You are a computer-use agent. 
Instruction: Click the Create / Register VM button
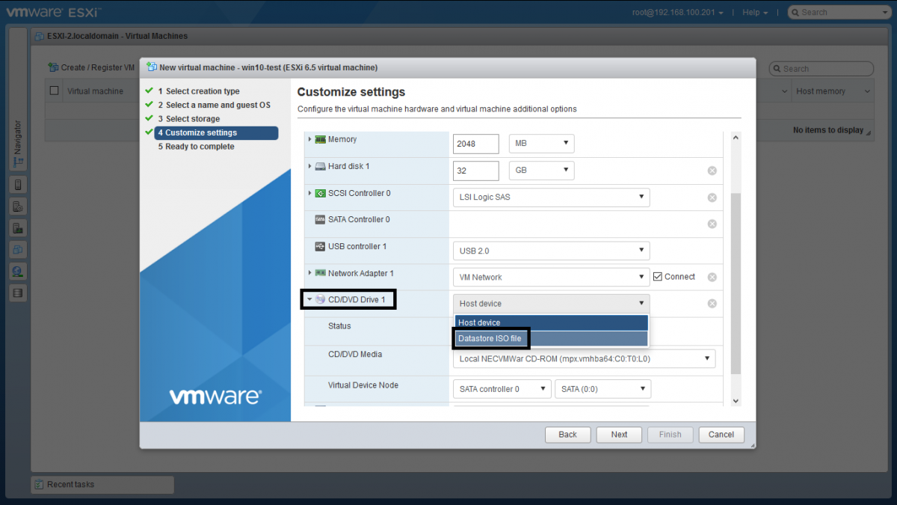coord(91,67)
